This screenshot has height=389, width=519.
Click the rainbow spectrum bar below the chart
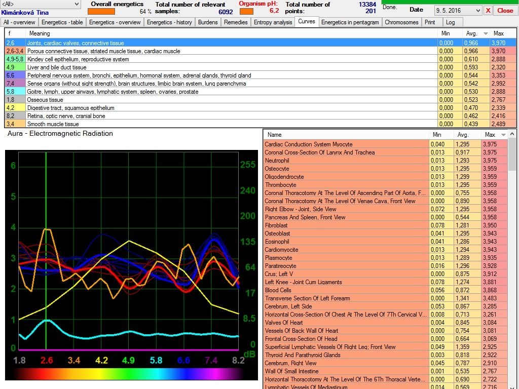[129, 374]
